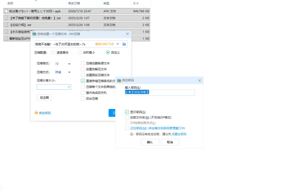Viewport: 281px width, 191px height.
Task: Click the 2026/7/16 22:47 date cell
Action: [x=80, y=11]
